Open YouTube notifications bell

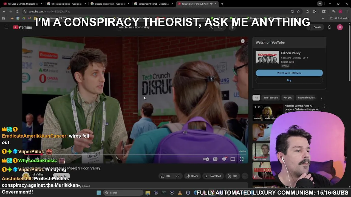pos(329,27)
